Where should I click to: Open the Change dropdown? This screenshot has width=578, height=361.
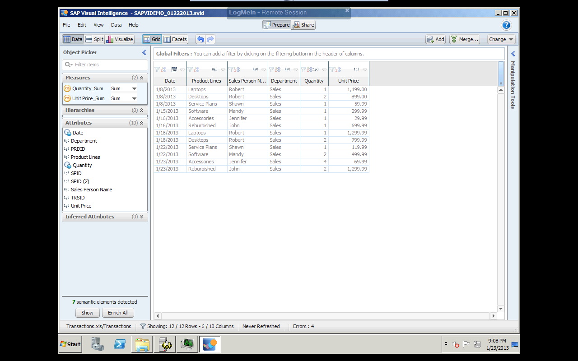[x=501, y=39]
